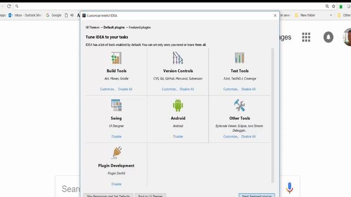Open the bookmark labelled 48

click(69, 15)
